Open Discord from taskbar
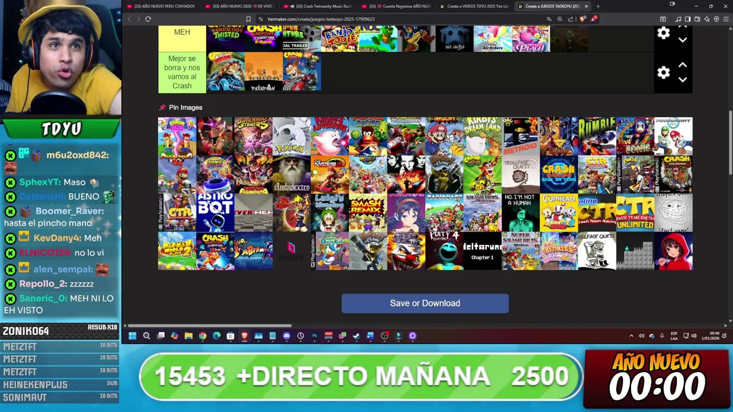Image resolution: width=733 pixels, height=412 pixels. [x=286, y=336]
